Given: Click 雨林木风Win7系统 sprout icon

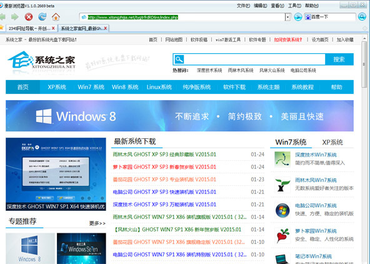Looking at the screenshot, I should [x=282, y=185].
